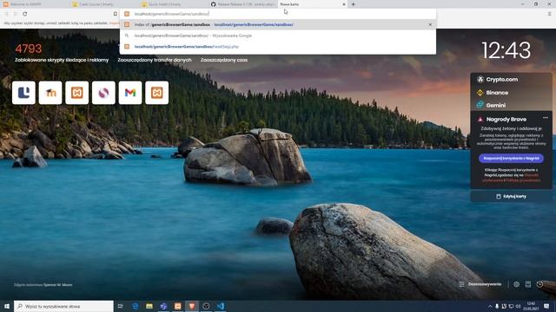Open the second top-site tile with 'fn' icon
This screenshot has width=556, height=312.
coord(50,93)
